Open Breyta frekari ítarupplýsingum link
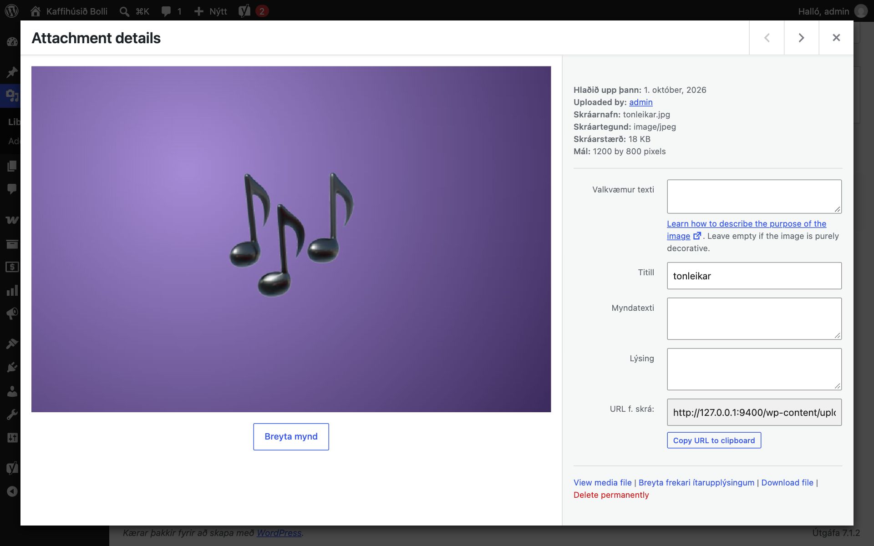This screenshot has height=546, width=874. (696, 483)
